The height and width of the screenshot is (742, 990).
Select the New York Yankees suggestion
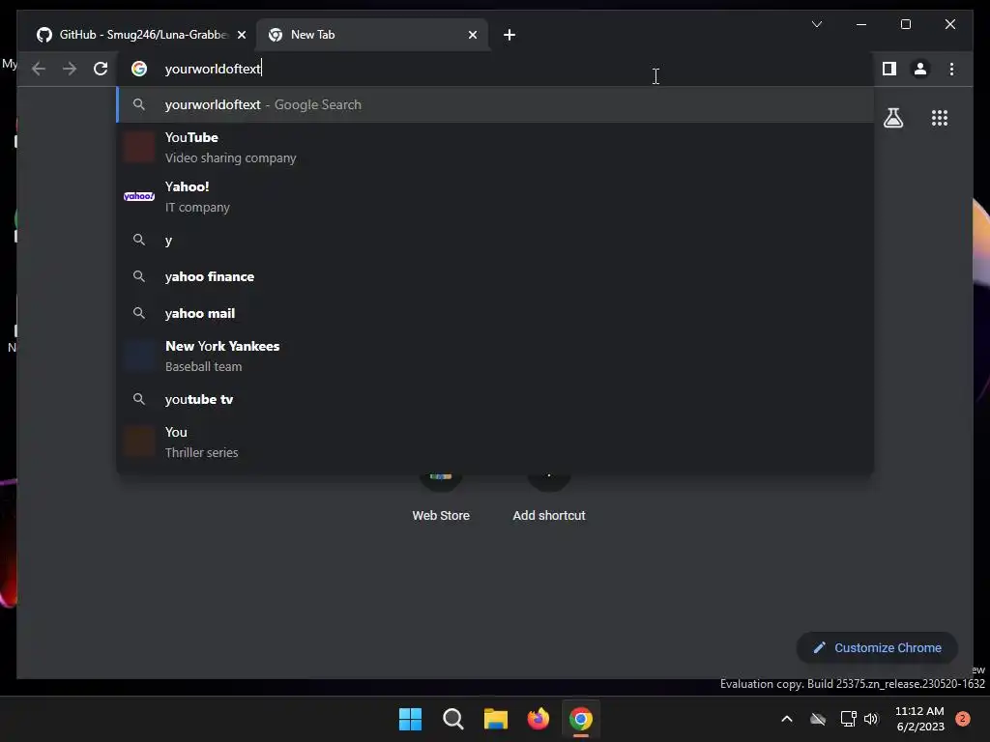(x=496, y=357)
